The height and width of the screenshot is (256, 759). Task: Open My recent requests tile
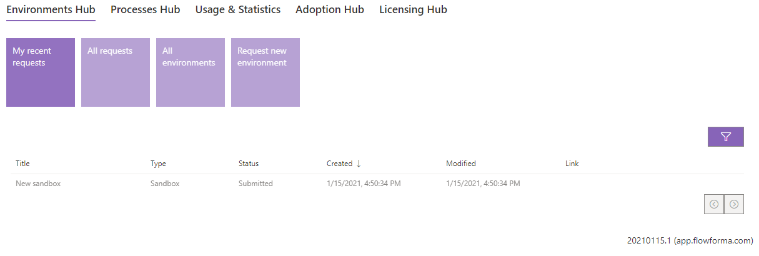pyautogui.click(x=41, y=72)
